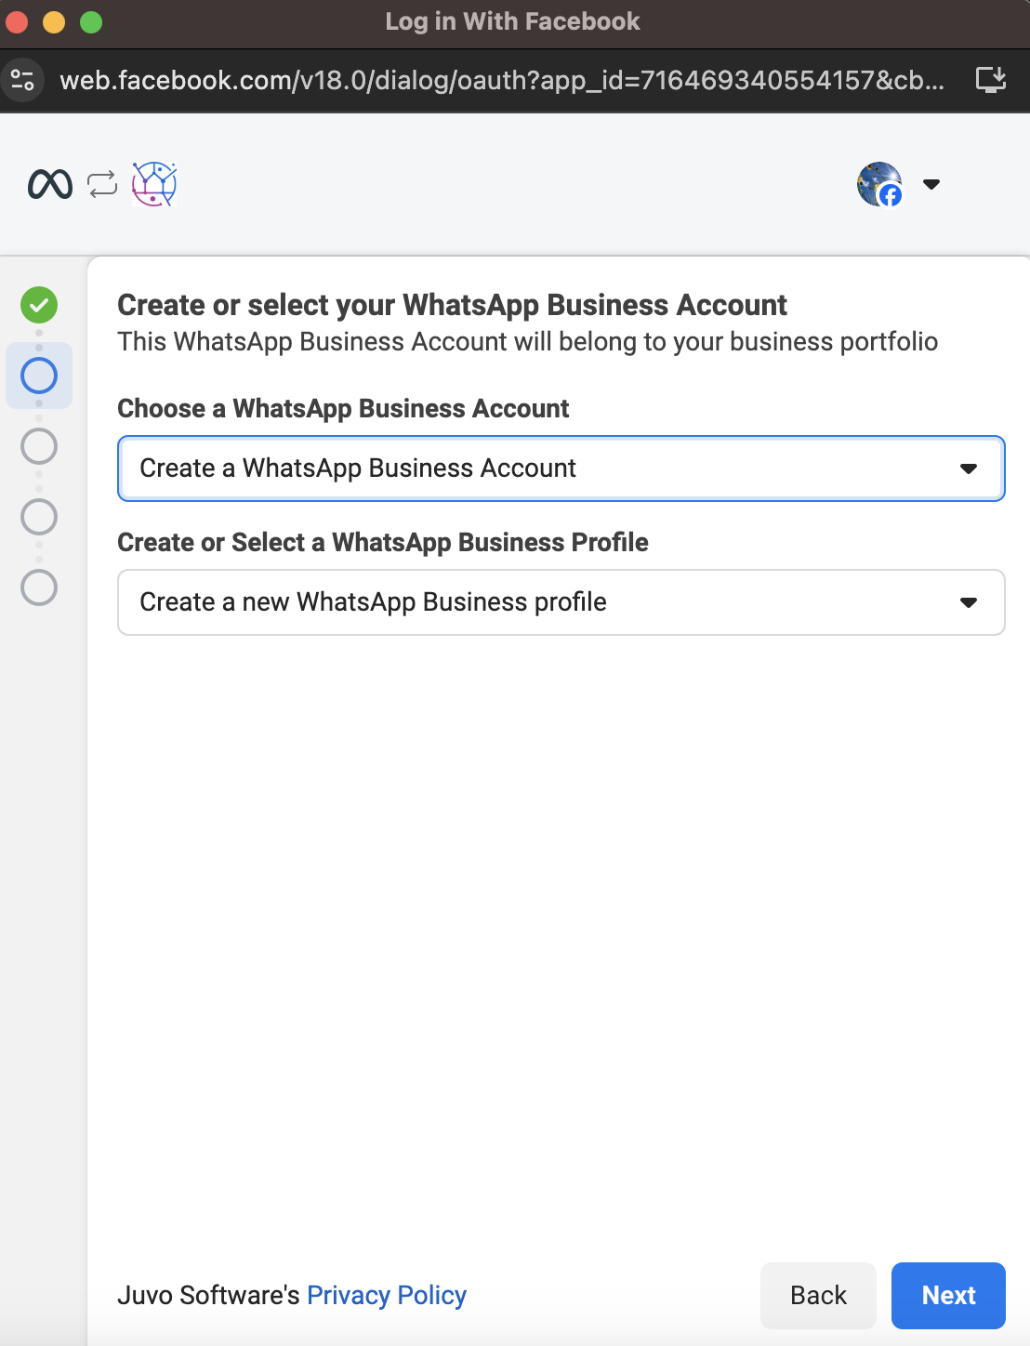Expand the profile account dropdown arrow
This screenshot has height=1346, width=1030.
pos(931,184)
